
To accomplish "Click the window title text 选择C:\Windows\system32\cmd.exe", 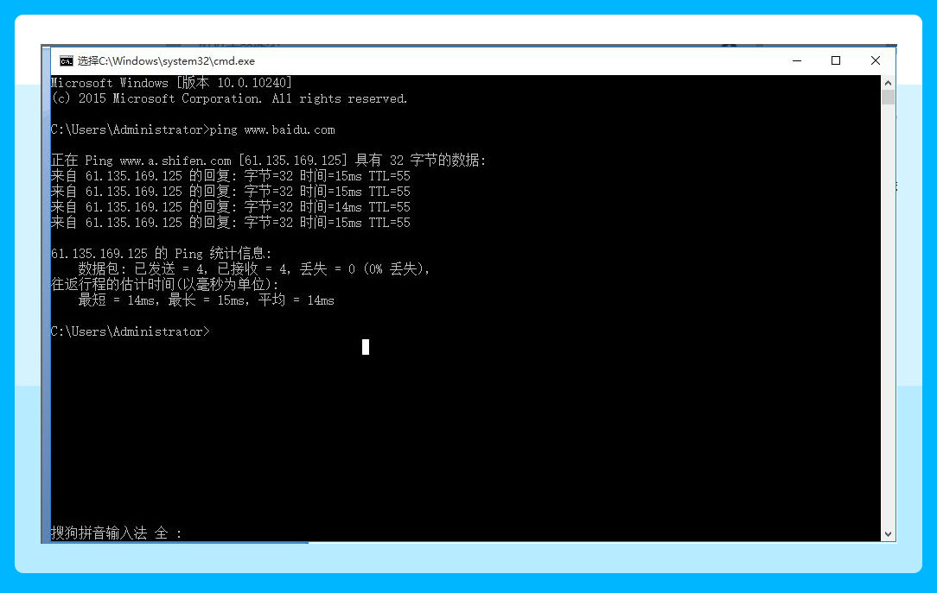I will [166, 61].
